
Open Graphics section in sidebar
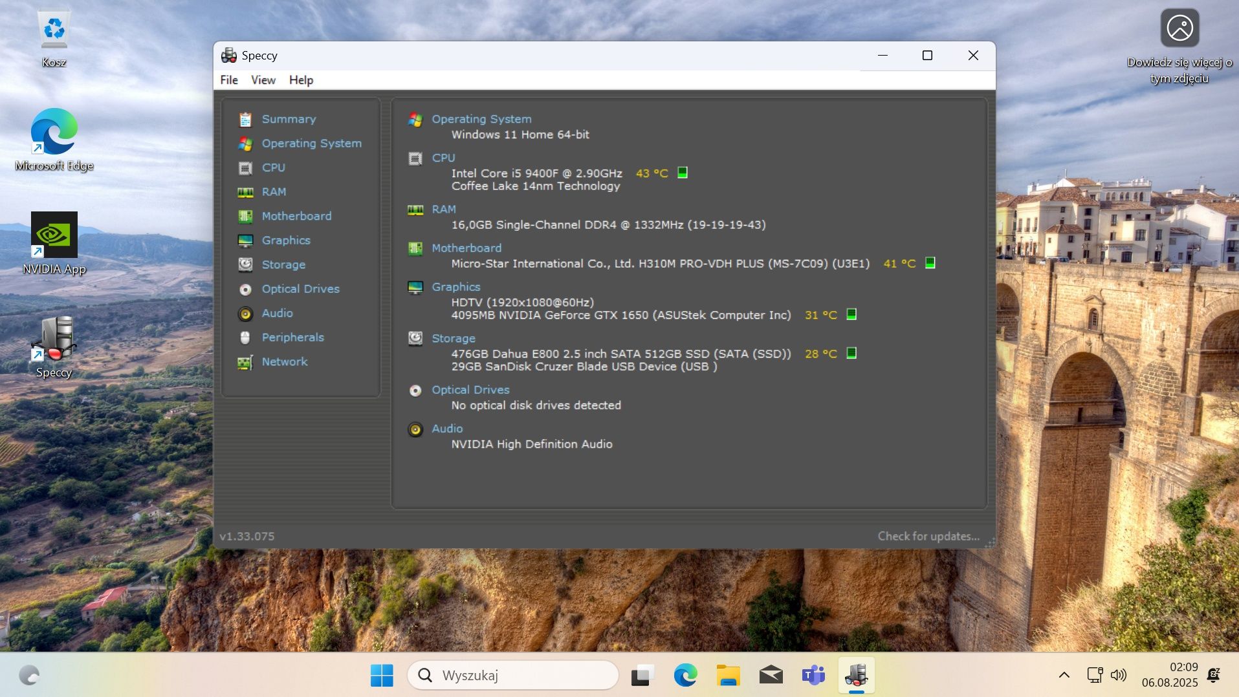click(286, 241)
